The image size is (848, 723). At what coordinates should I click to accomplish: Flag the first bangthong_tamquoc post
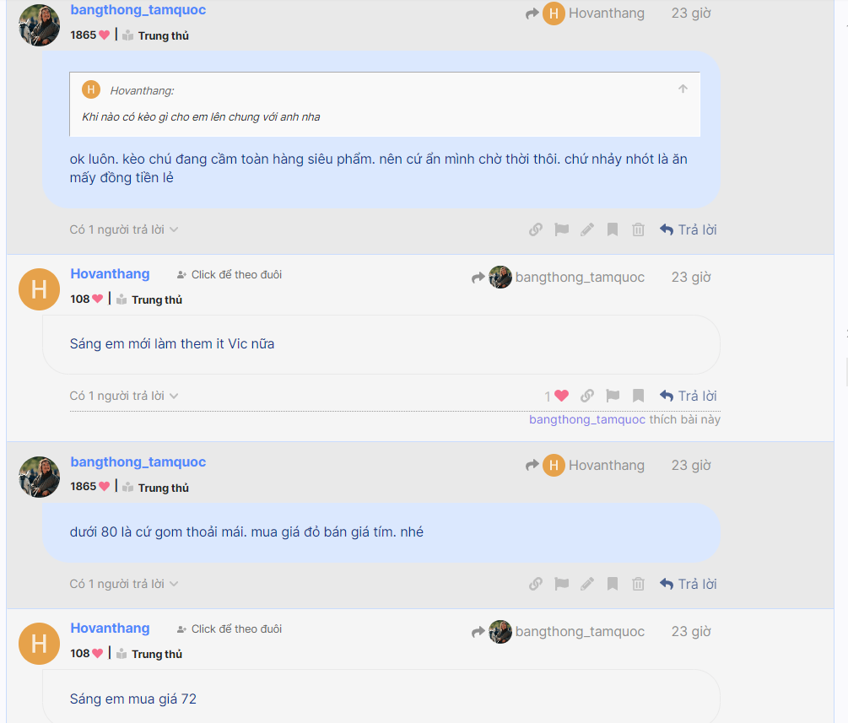coord(561,229)
